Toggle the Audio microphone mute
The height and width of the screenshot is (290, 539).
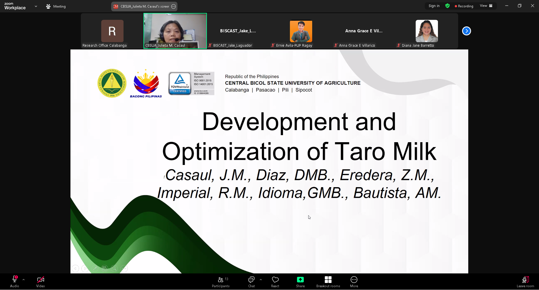(x=15, y=282)
